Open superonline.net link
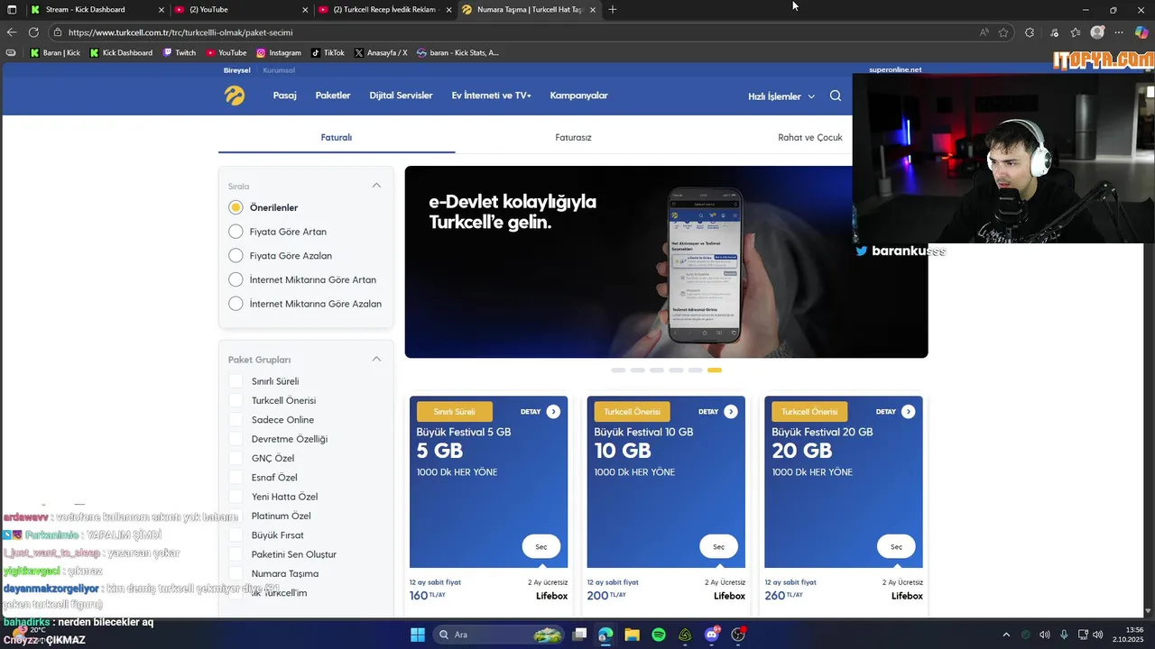1155x649 pixels. click(895, 69)
